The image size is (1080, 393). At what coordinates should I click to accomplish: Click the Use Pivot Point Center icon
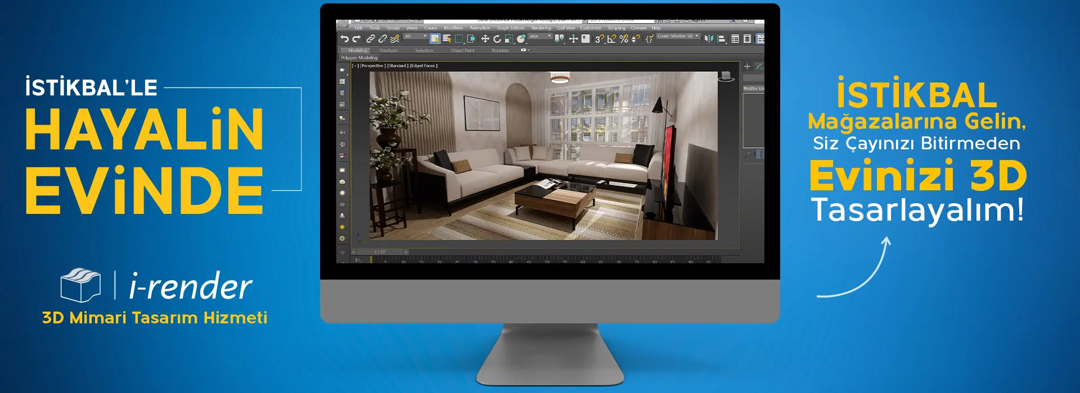(x=559, y=39)
